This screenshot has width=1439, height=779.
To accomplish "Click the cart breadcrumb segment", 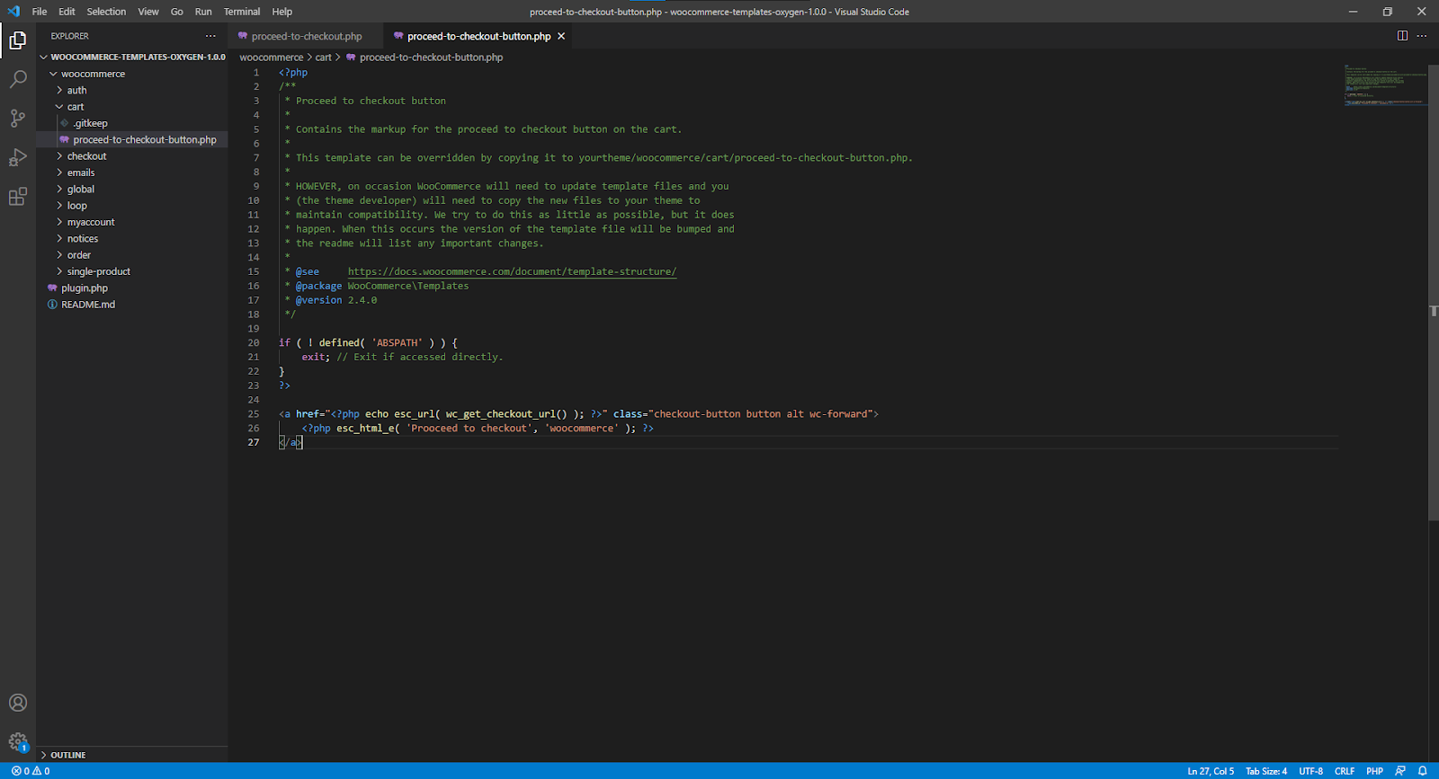I will point(324,58).
